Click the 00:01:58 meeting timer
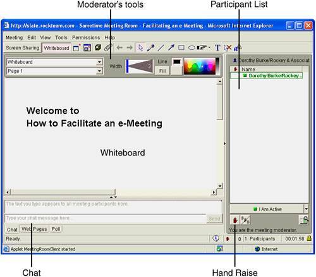The width and height of the screenshot is (316, 277). [295, 239]
